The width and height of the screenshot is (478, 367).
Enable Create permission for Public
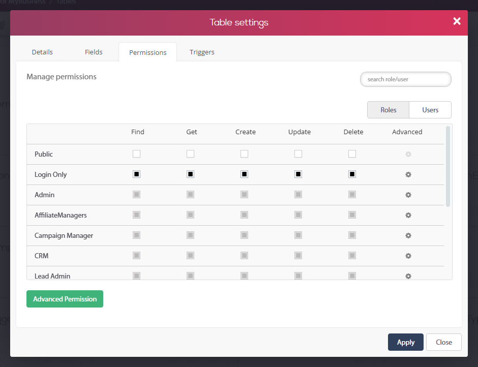pyautogui.click(x=244, y=154)
